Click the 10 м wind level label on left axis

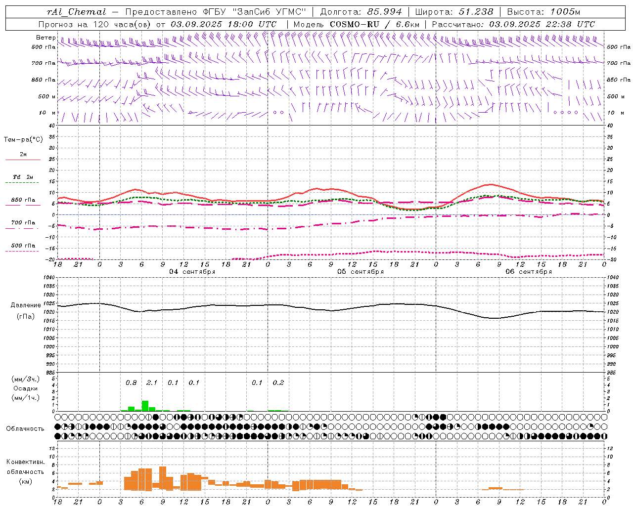pyautogui.click(x=47, y=113)
